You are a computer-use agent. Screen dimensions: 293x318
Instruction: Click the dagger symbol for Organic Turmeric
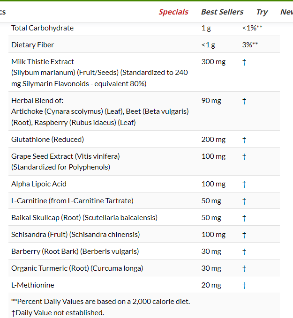pos(244,268)
